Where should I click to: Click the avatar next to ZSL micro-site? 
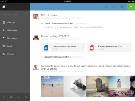(x=36, y=16)
